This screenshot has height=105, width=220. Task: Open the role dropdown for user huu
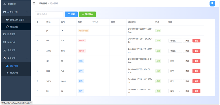click(x=175, y=71)
